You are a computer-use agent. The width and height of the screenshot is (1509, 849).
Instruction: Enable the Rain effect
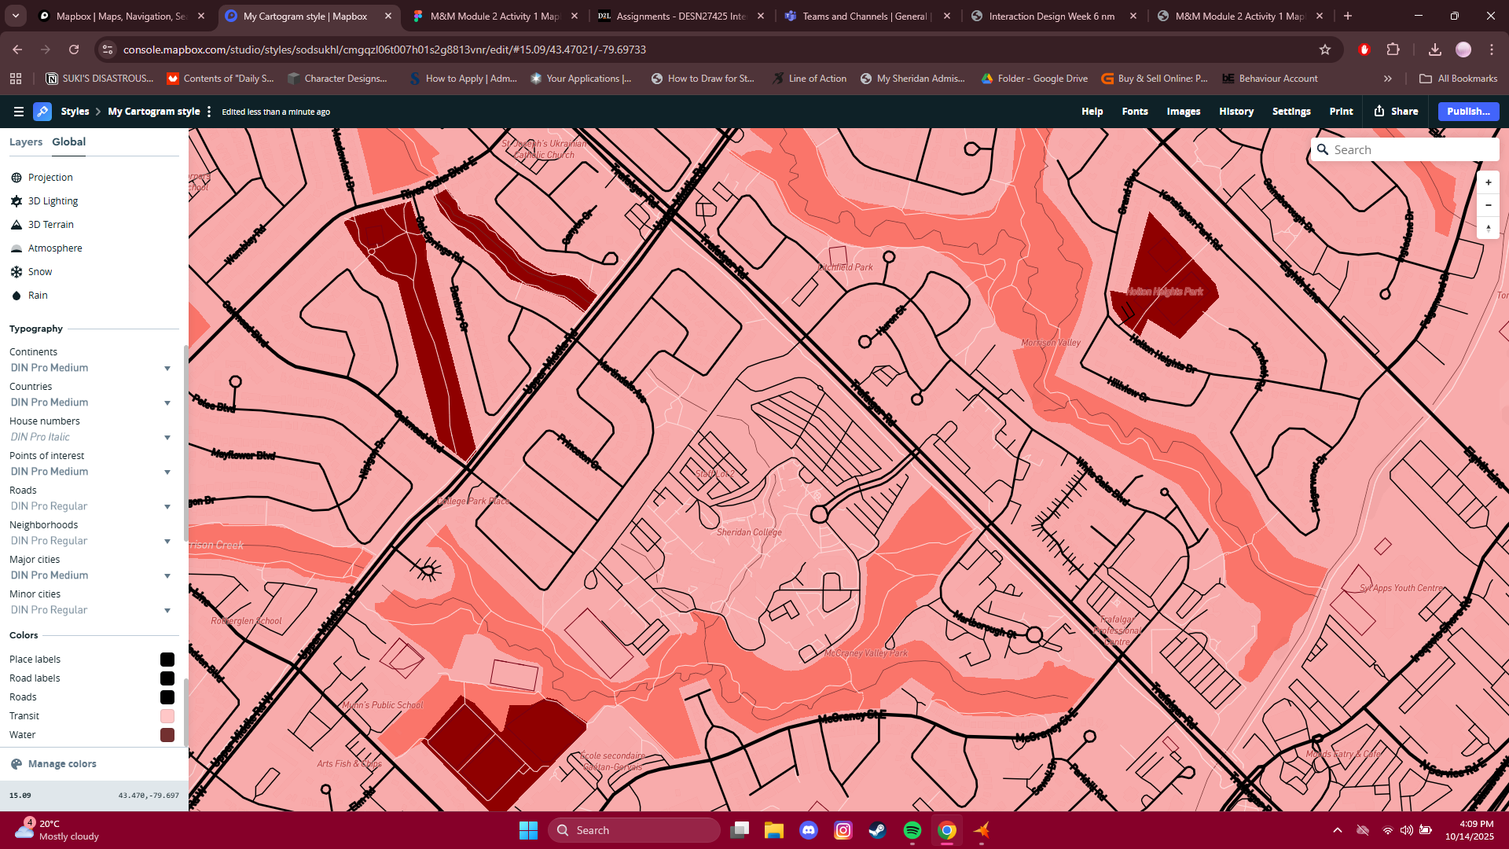coord(37,295)
